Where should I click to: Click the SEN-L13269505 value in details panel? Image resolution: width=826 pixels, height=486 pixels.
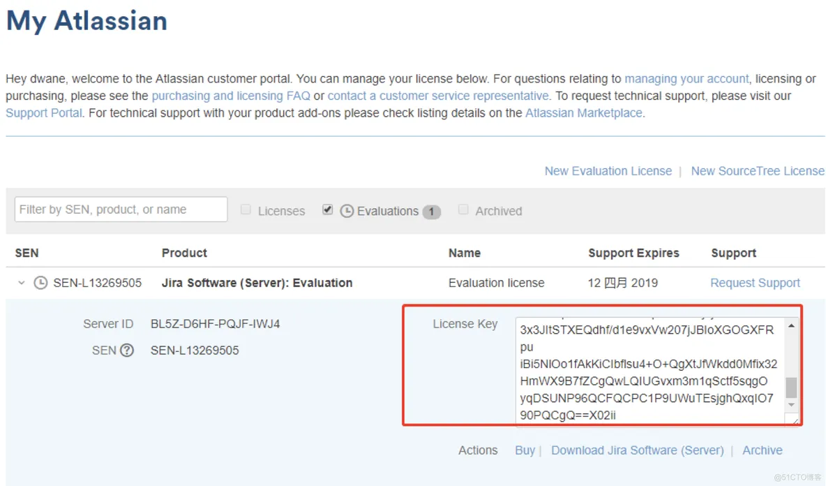coord(195,351)
